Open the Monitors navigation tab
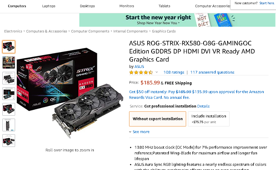This screenshot has height=170, width=276. pos(127,6)
